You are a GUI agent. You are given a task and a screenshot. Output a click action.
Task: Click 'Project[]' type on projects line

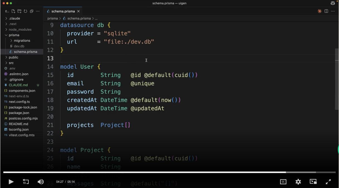click(115, 125)
